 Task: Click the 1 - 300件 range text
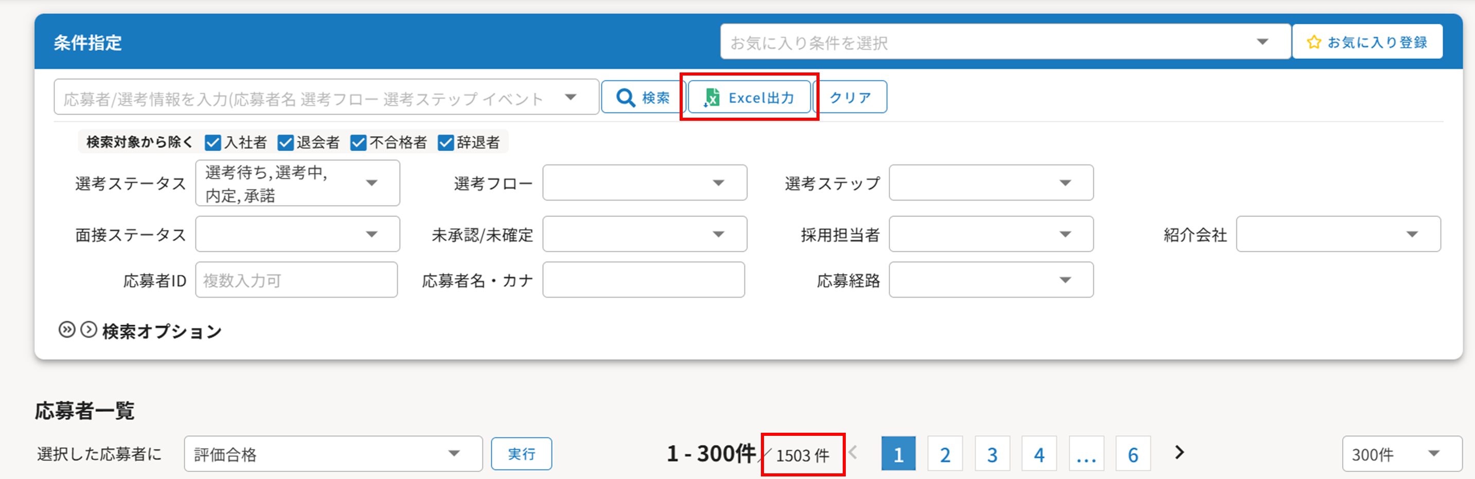[711, 454]
